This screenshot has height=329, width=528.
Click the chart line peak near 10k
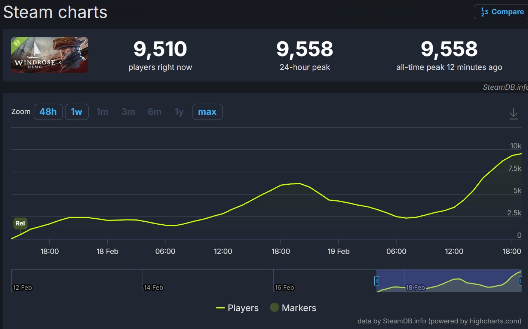point(521,154)
